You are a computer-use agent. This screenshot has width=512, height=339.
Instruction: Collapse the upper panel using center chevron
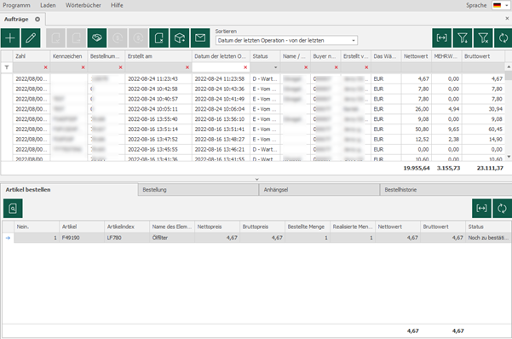(257, 179)
